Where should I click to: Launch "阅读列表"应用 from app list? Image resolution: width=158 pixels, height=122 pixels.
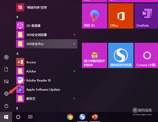pyautogui.click(x=47, y=7)
